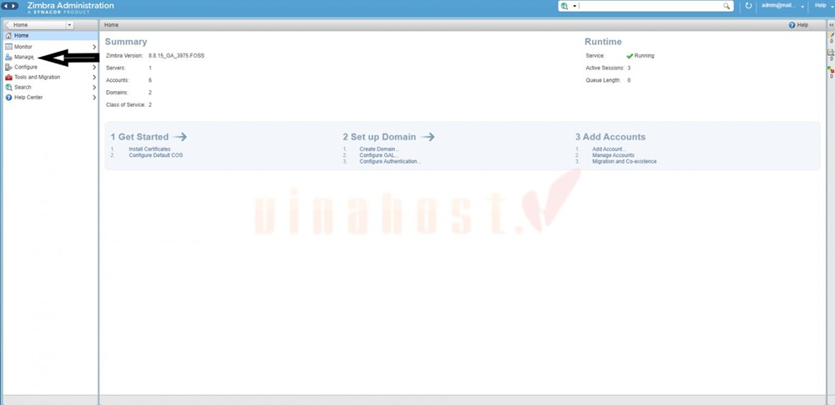Open Configure Default COS link

click(155, 155)
